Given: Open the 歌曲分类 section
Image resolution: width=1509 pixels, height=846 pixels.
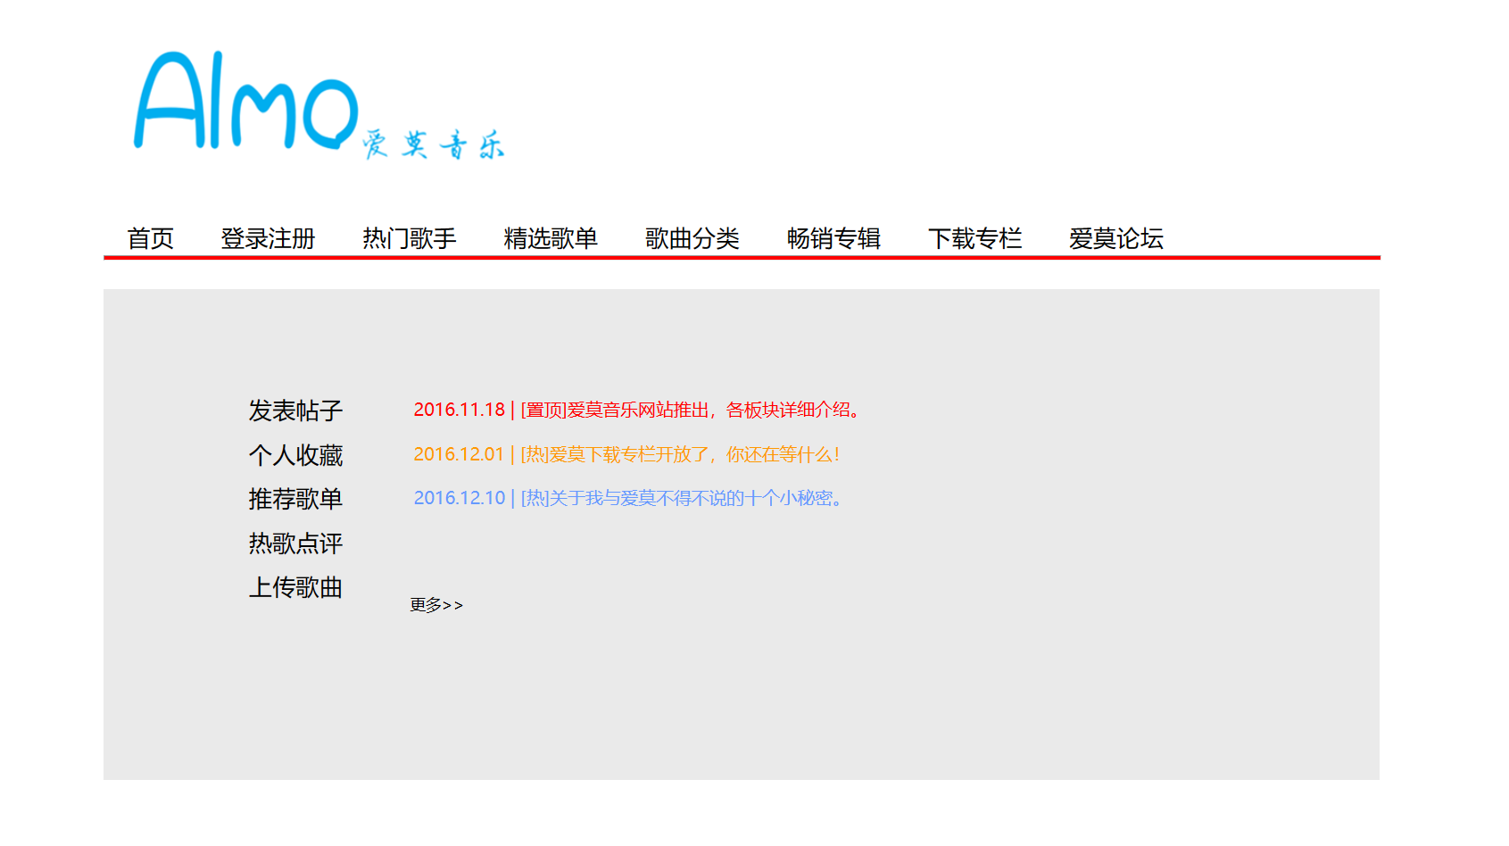Looking at the screenshot, I should coord(692,238).
